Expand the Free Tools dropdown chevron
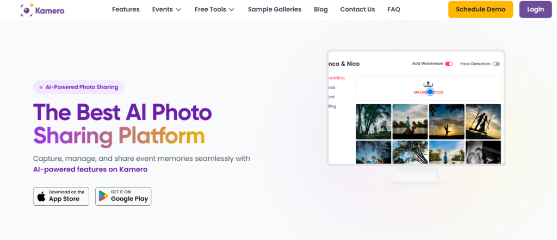This screenshot has height=240, width=557. tap(232, 10)
